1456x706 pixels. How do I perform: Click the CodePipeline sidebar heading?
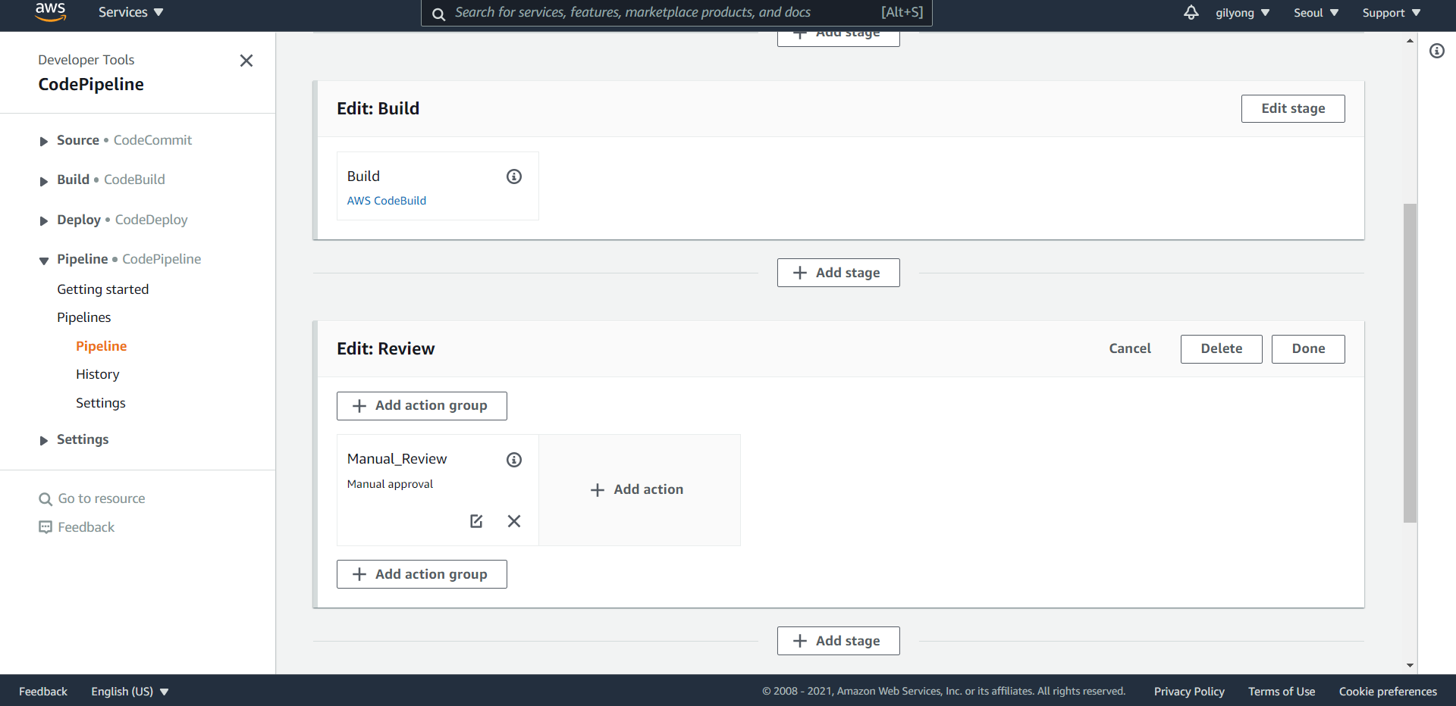pyautogui.click(x=91, y=84)
